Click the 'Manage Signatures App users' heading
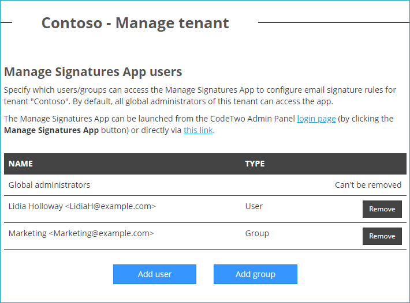Viewport: 410px width, 303px height. [x=93, y=72]
